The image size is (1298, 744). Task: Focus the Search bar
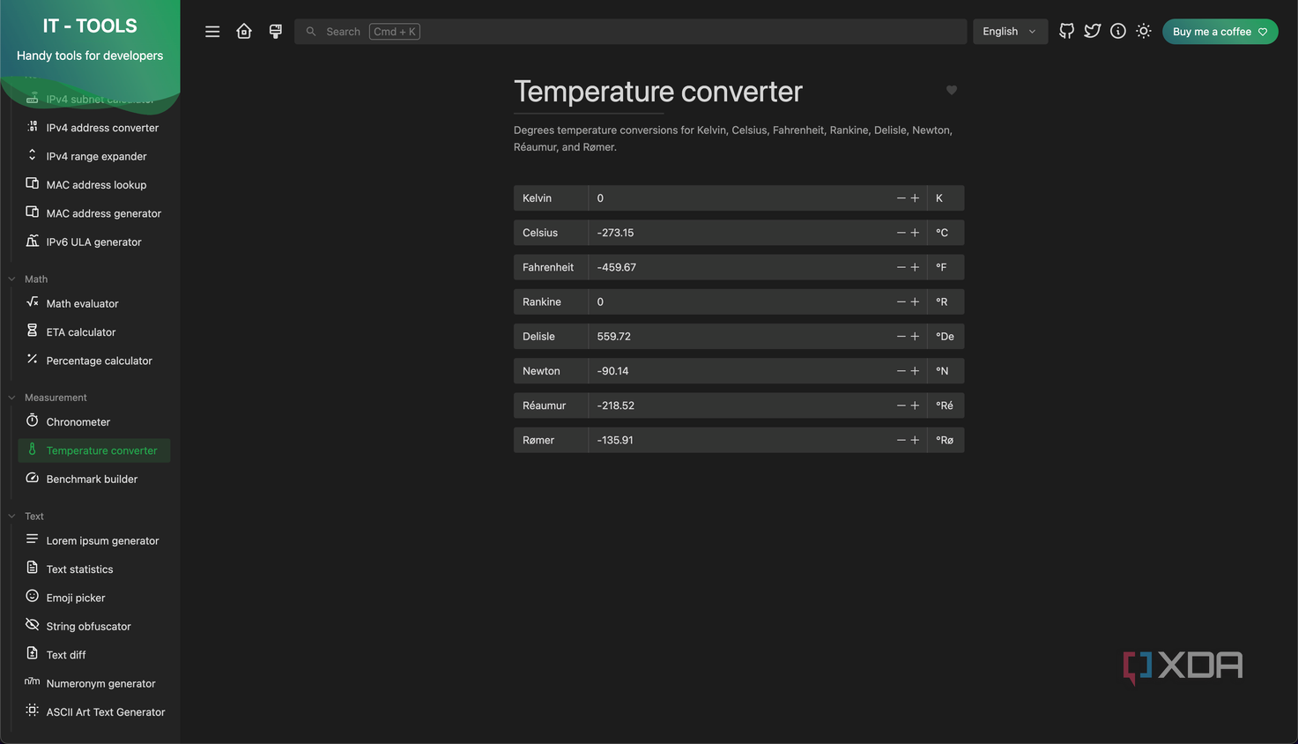coord(630,32)
